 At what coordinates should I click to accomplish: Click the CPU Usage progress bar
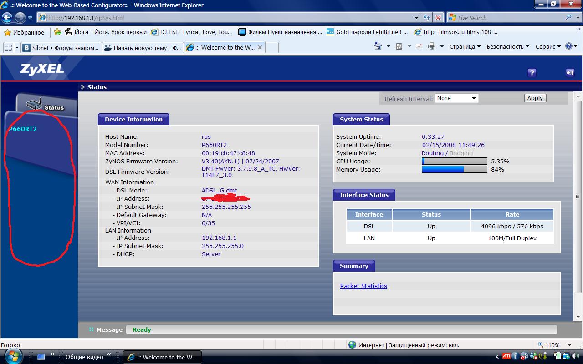pos(455,161)
